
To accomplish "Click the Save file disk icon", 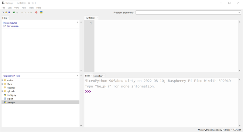I will click(x=9, y=12).
